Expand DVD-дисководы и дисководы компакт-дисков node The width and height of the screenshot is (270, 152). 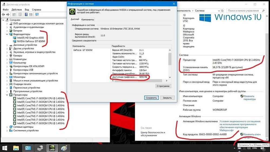pyautogui.click(x=7, y=24)
